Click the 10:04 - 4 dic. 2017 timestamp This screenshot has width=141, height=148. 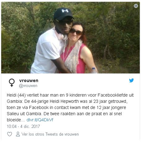click(x=23, y=126)
